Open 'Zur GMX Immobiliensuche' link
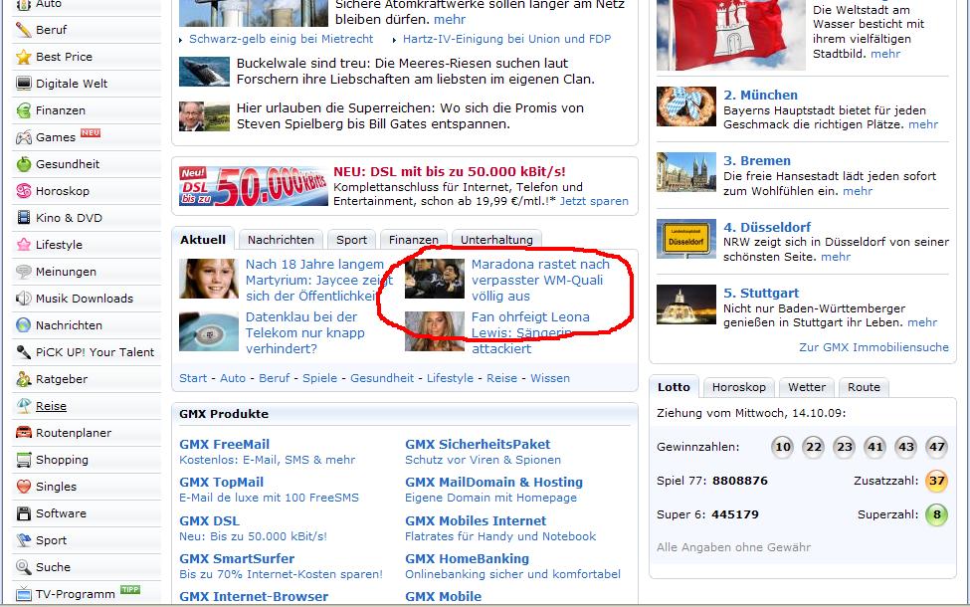Image resolution: width=970 pixels, height=607 pixels. pos(873,347)
